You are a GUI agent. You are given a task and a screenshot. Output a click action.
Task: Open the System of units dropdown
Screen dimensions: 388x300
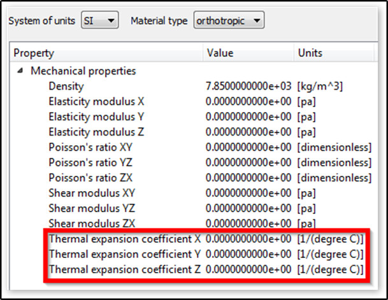100,21
